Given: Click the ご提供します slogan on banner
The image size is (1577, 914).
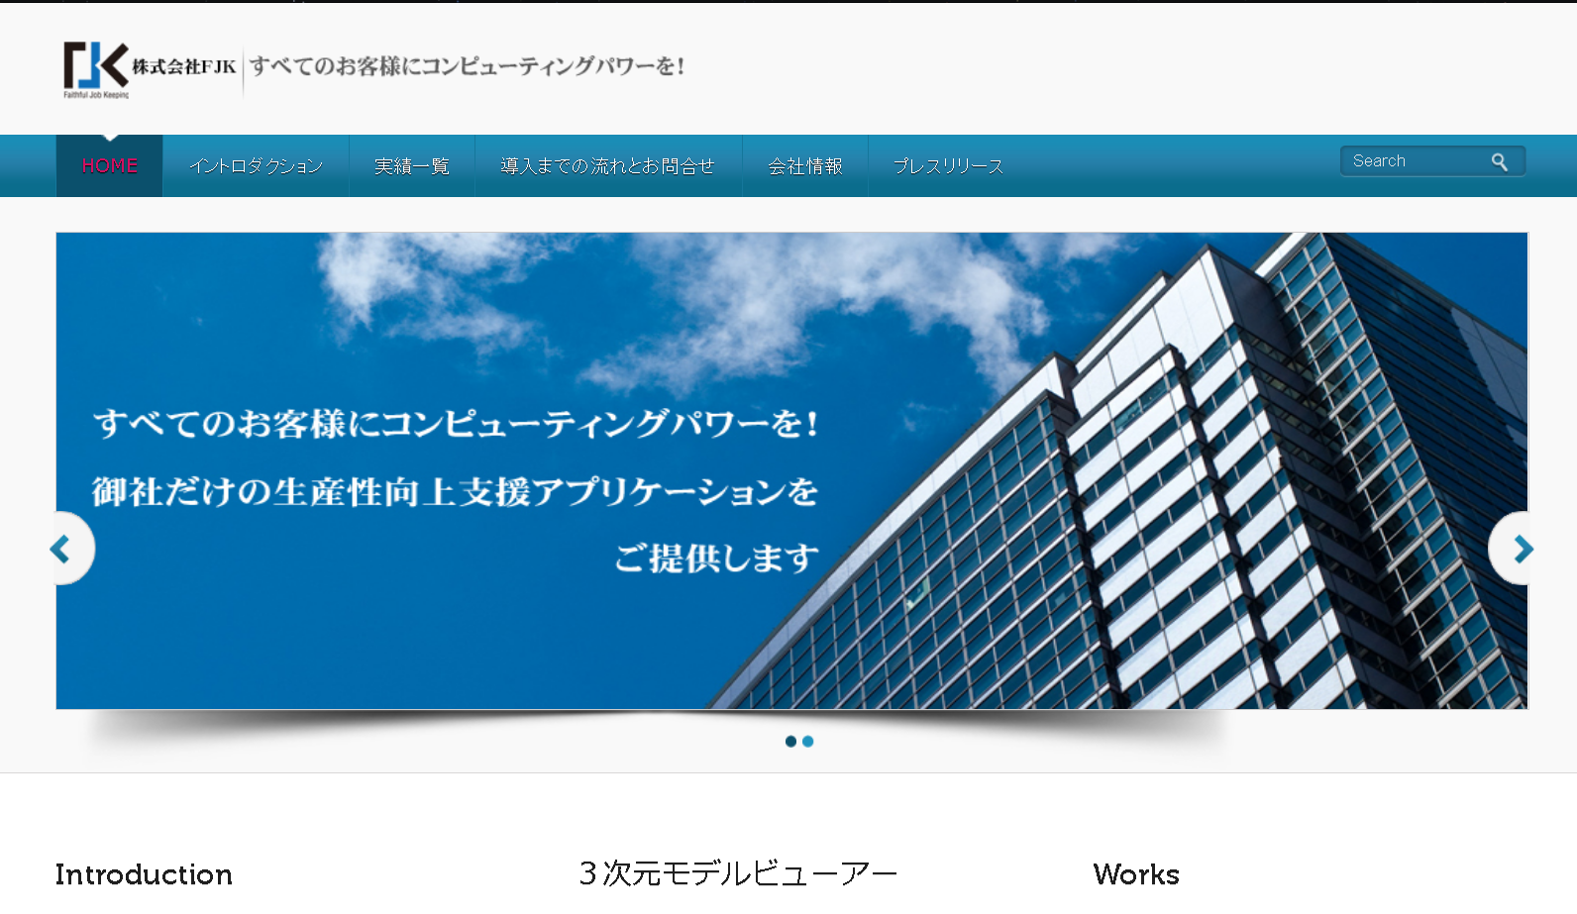Looking at the screenshot, I should [716, 559].
